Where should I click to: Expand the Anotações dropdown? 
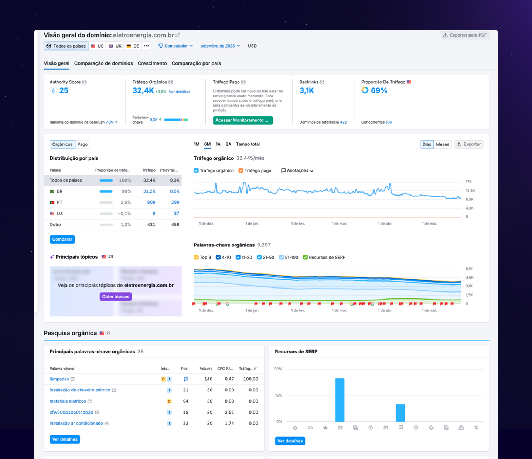pyautogui.click(x=297, y=170)
